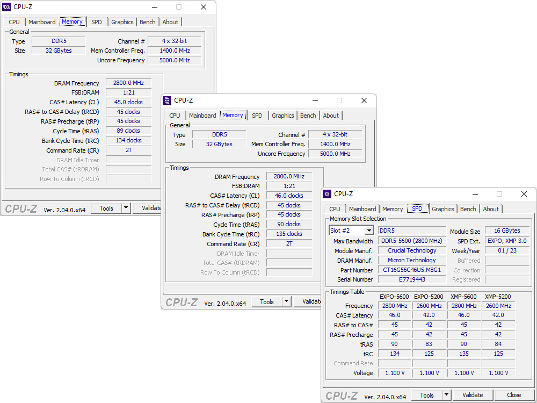Open the CPU tab in the 45.0 clocks CAS window
This screenshot has width=537, height=403.
[x=14, y=22]
